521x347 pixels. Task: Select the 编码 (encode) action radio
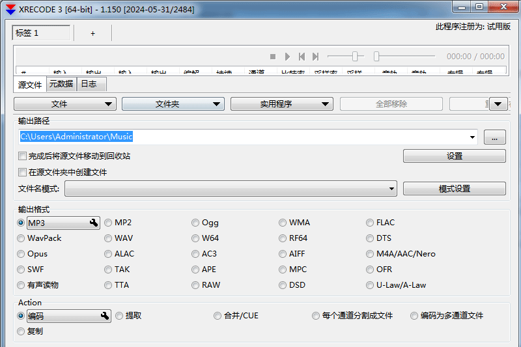[x=21, y=316]
